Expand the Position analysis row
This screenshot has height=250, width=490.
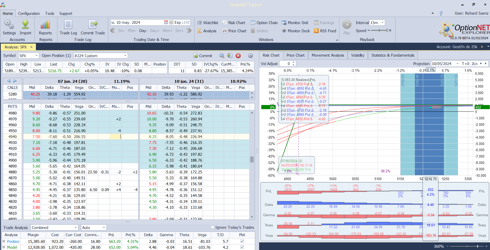[x=4, y=241]
